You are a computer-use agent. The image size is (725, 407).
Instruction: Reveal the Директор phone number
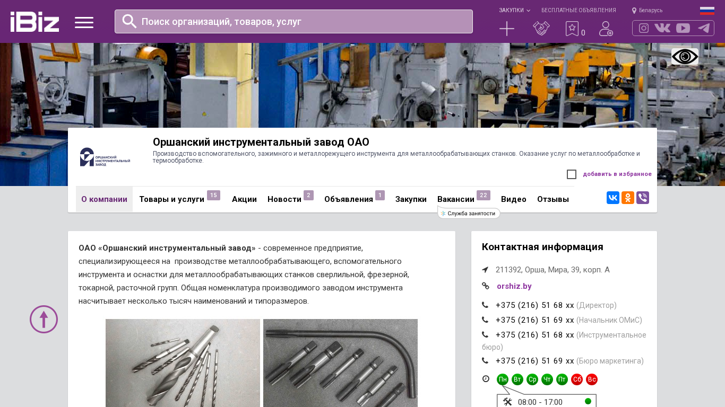click(535, 305)
